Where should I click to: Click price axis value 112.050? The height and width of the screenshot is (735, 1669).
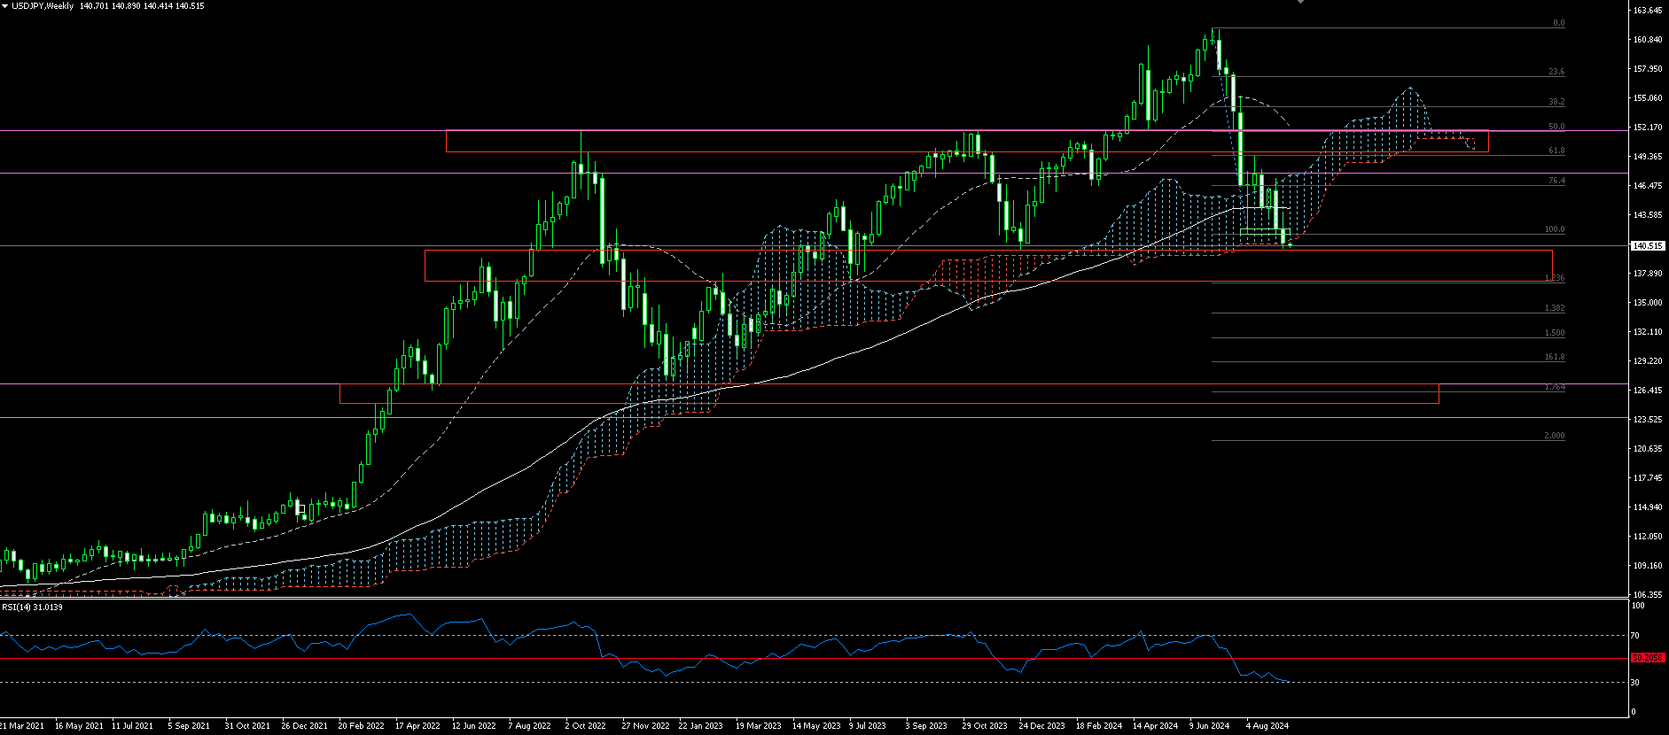(x=1648, y=537)
